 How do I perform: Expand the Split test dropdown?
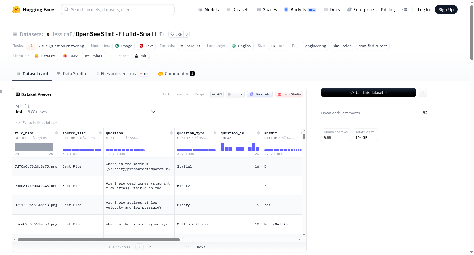pos(86,109)
